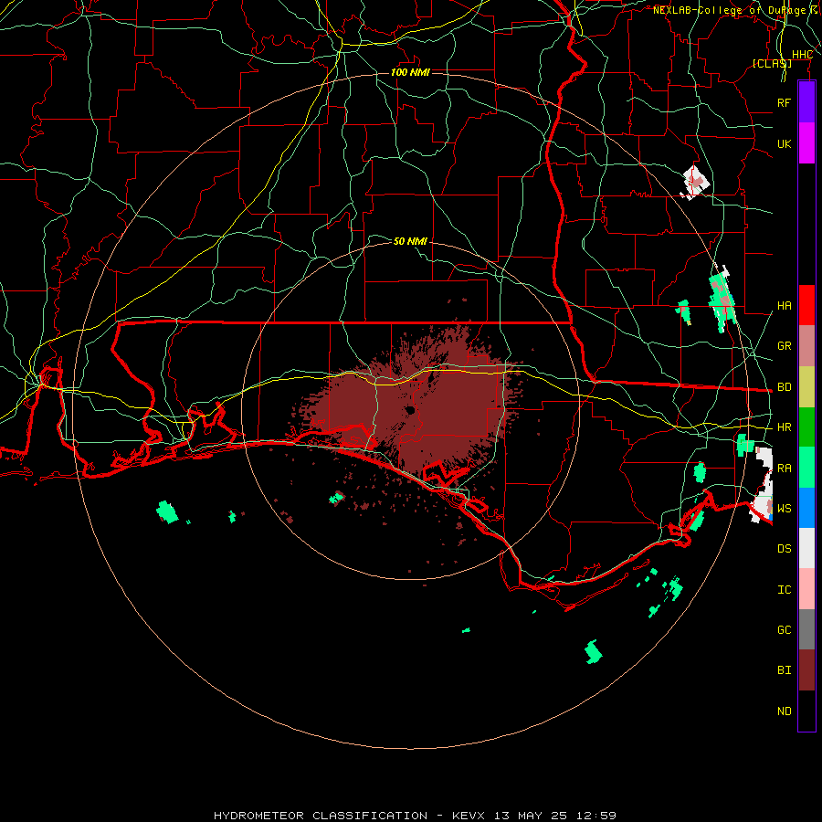Click the '100 NMI' range ring label
The image size is (822, 822).
point(410,72)
